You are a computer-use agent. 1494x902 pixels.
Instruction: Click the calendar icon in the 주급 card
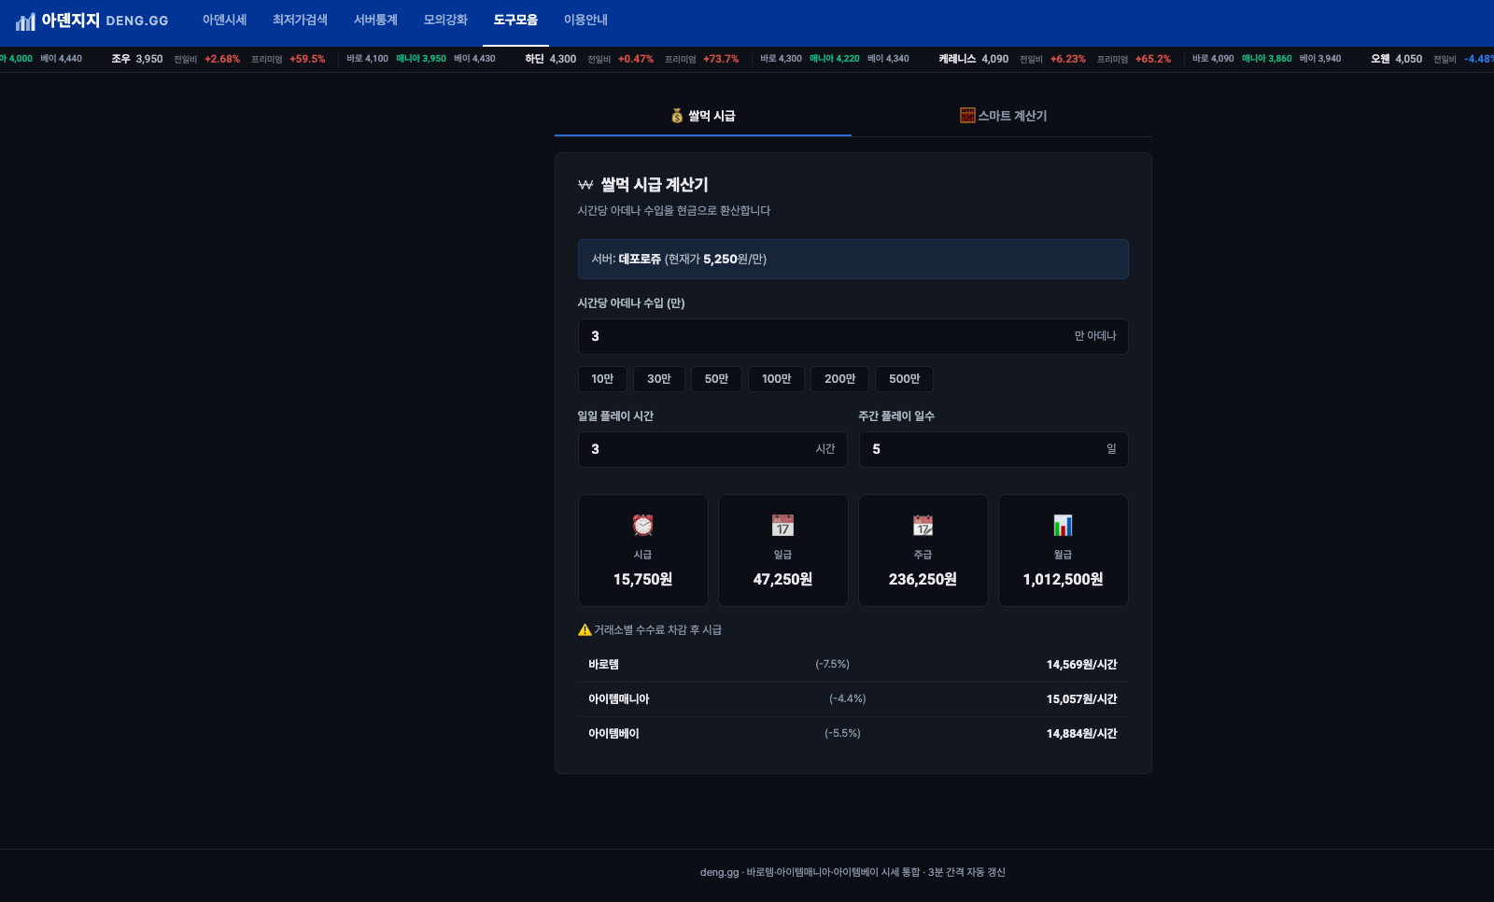pos(923,525)
